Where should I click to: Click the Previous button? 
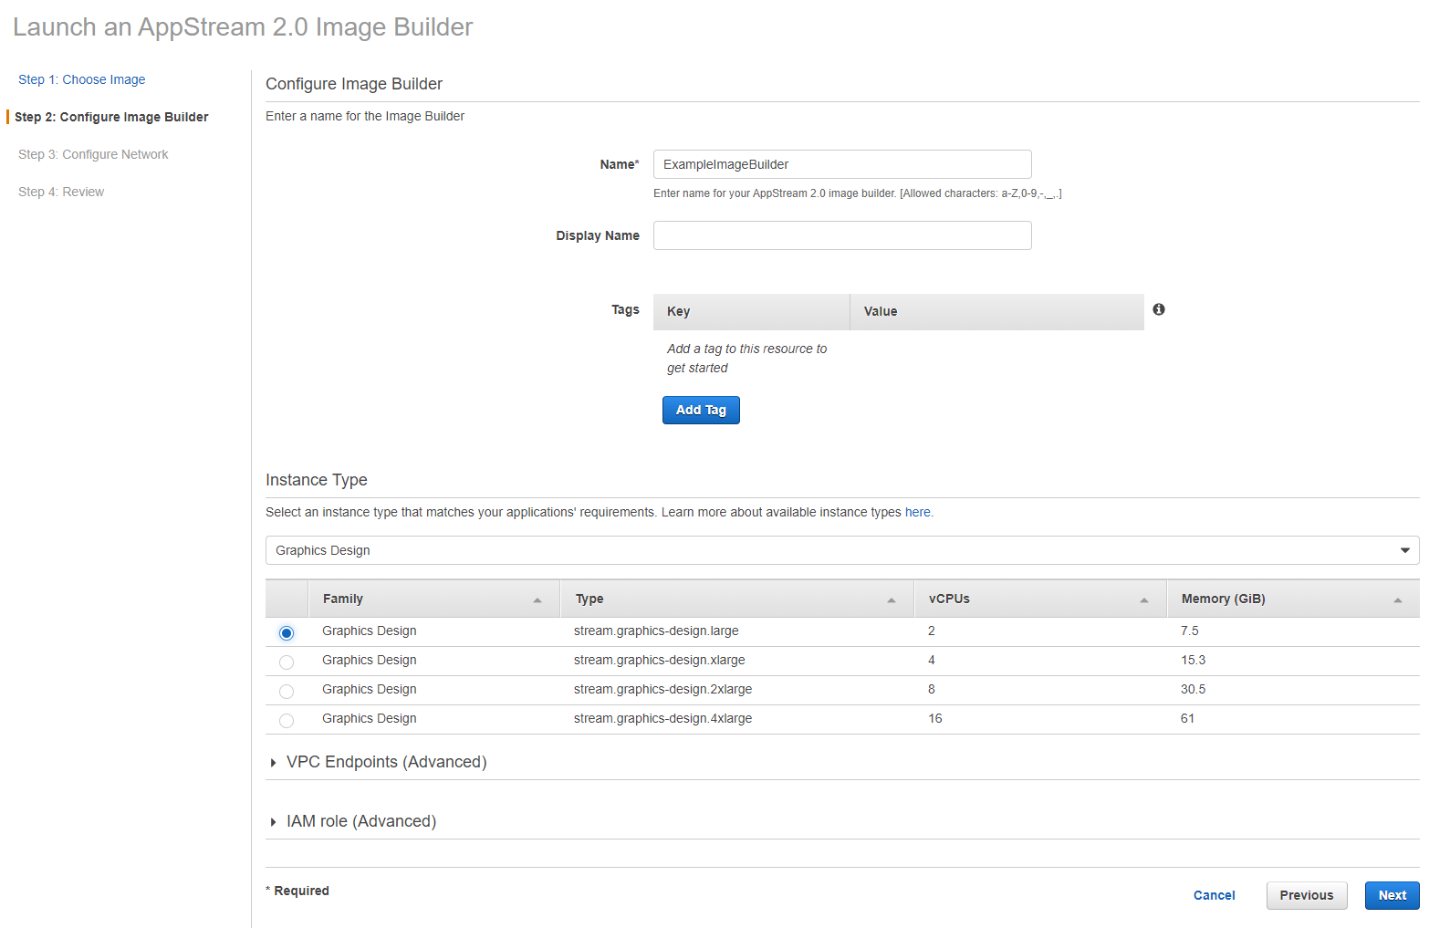[x=1306, y=895]
